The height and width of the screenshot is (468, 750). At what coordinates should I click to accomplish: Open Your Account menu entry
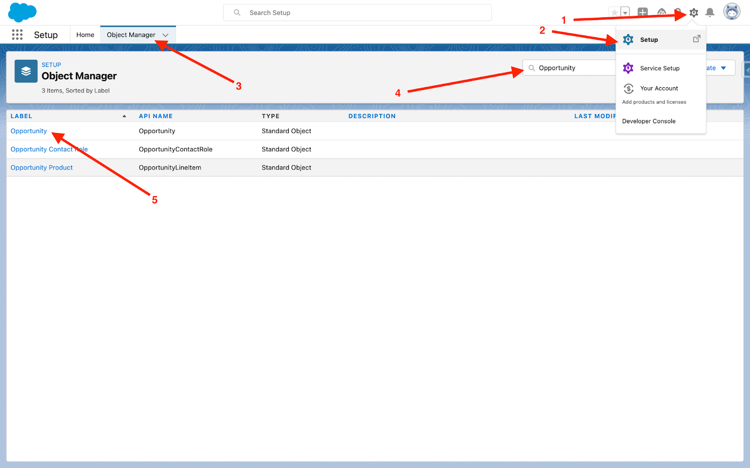[661, 89]
